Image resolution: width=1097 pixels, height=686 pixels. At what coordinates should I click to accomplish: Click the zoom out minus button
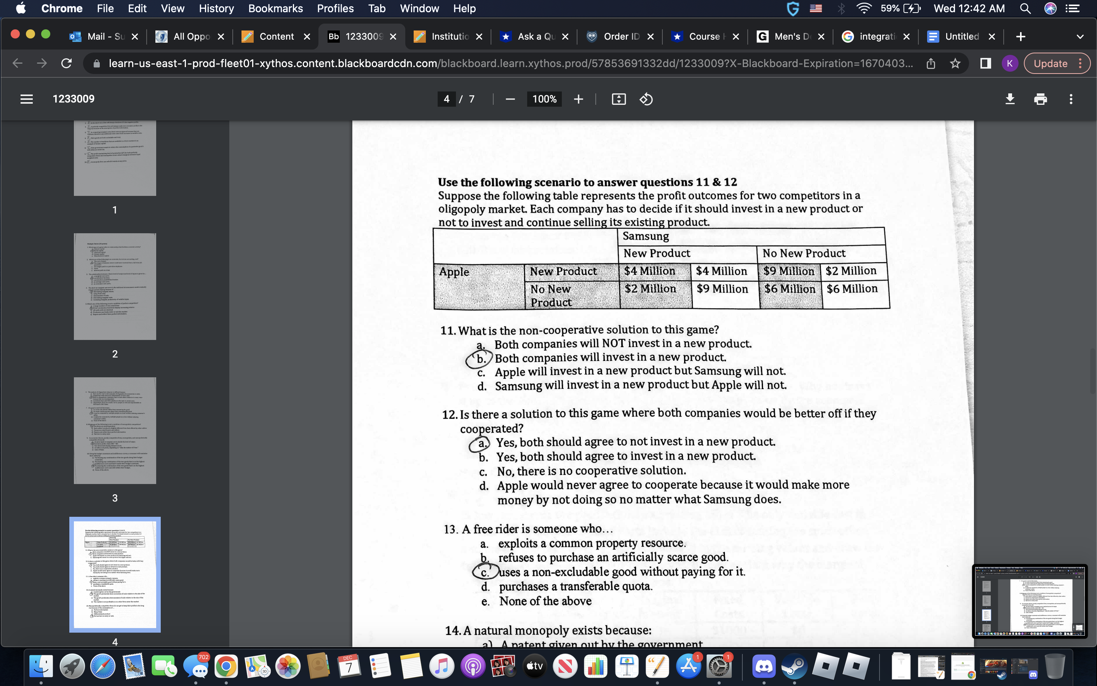point(510,99)
